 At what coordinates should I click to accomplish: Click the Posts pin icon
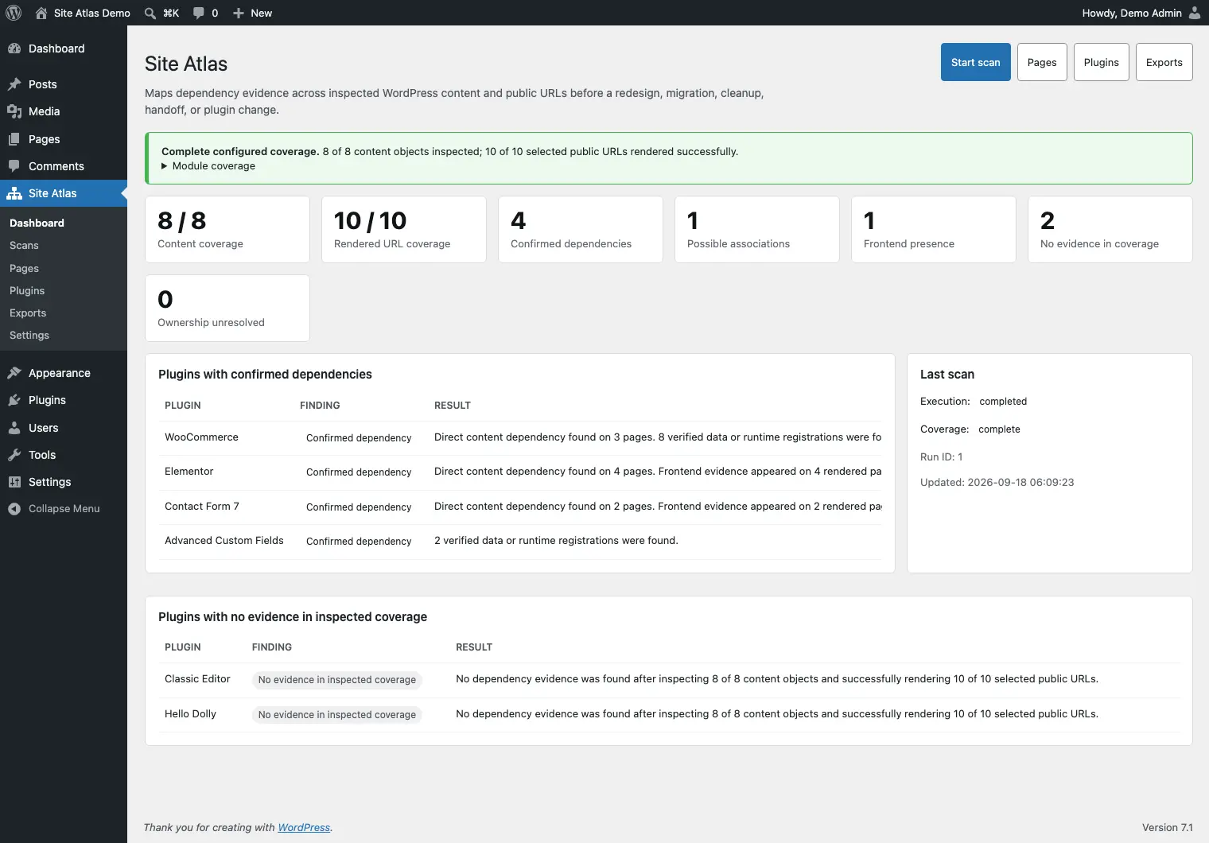click(x=14, y=84)
